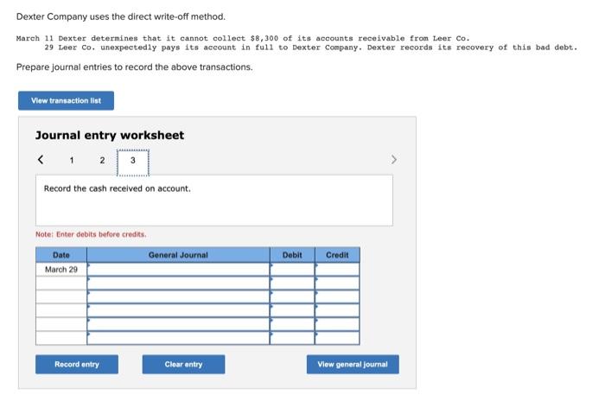The image size is (605, 395).
Task: Open View general journal
Action: [353, 364]
